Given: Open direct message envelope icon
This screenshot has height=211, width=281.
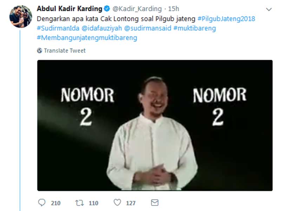Looking at the screenshot, I should click(x=155, y=203).
